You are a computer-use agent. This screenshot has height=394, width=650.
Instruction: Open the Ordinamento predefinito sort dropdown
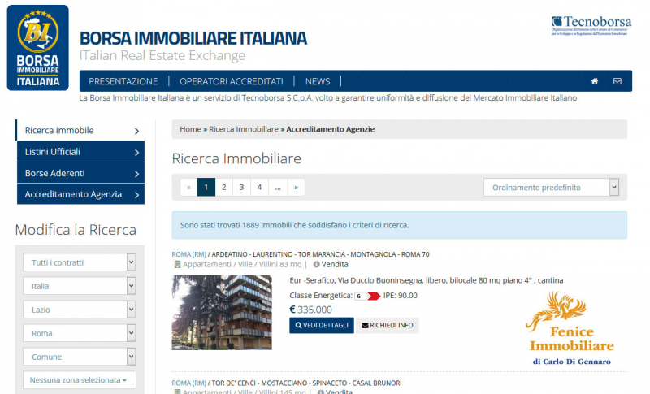click(x=551, y=188)
